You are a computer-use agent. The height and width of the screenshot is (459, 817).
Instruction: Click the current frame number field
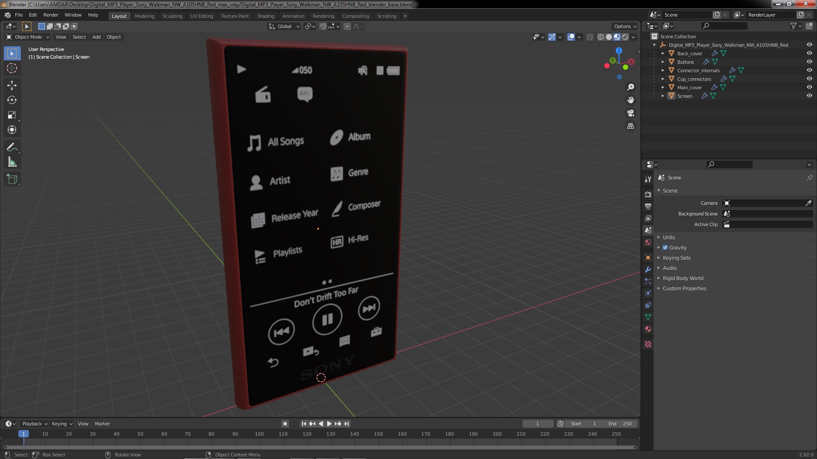pyautogui.click(x=537, y=424)
